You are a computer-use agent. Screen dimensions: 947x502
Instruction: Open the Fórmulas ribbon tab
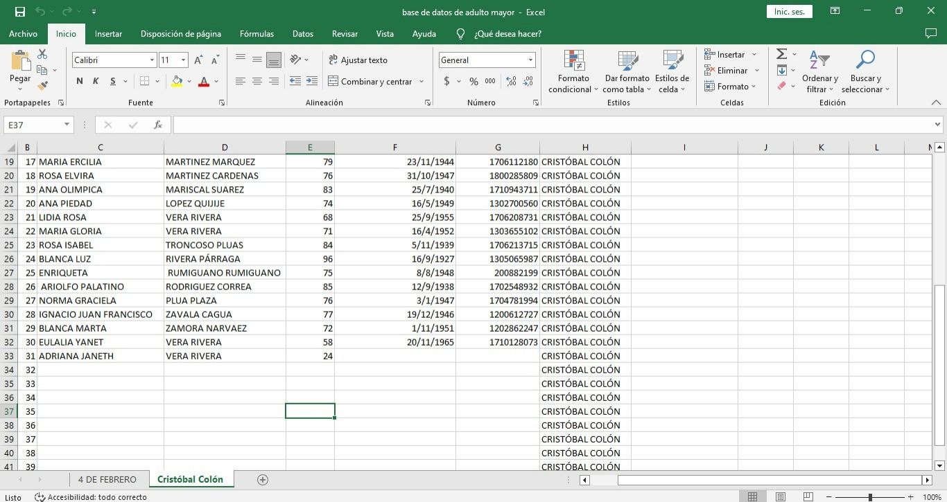point(257,33)
